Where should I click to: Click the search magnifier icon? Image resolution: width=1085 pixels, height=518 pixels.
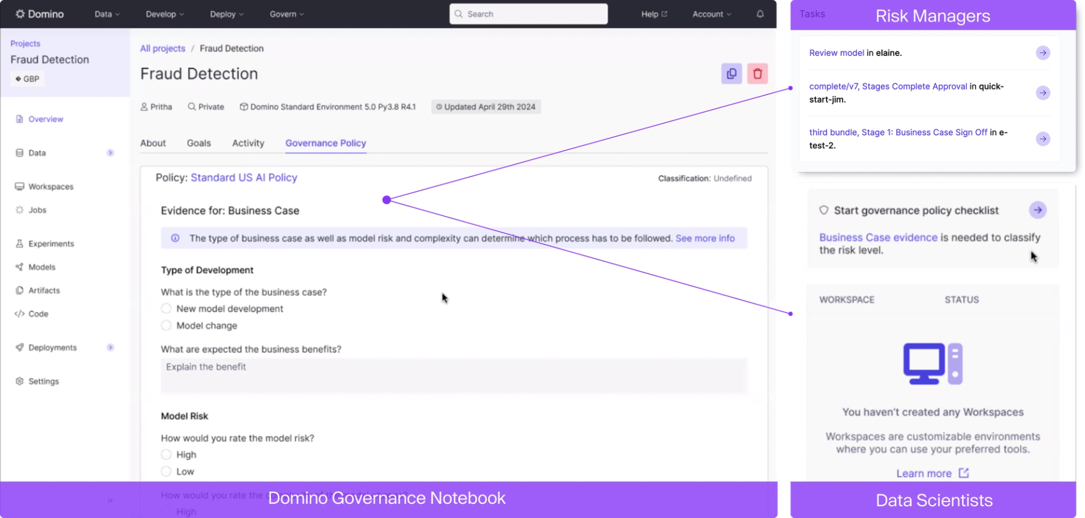pos(458,14)
